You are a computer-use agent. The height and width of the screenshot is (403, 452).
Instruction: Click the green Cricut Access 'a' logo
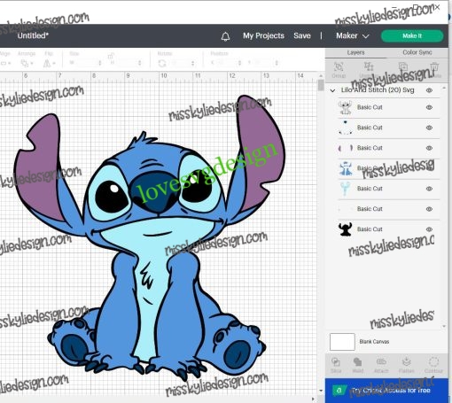pyautogui.click(x=339, y=390)
